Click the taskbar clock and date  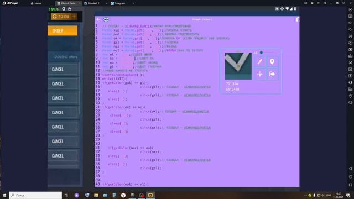click(338, 195)
